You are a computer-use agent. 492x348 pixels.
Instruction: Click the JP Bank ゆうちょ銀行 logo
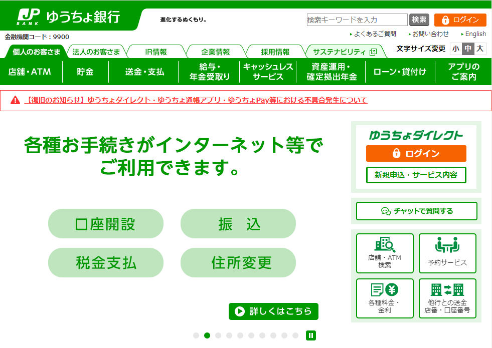pyautogui.click(x=68, y=17)
